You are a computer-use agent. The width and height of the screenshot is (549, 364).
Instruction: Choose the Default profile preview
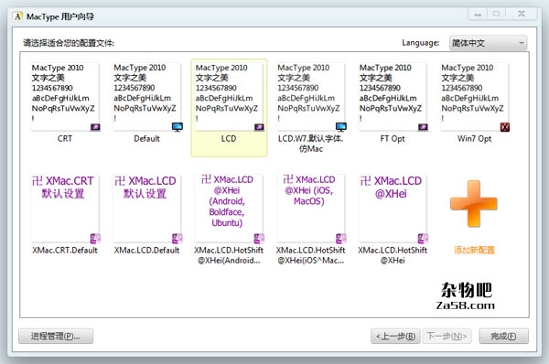point(146,97)
